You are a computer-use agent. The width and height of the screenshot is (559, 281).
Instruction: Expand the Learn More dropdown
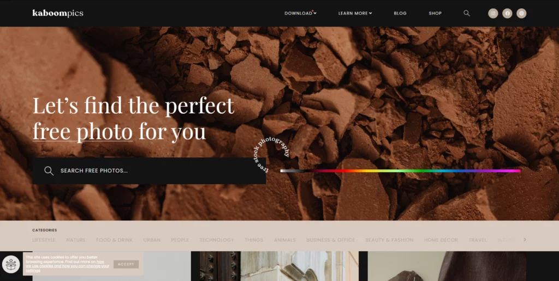[355, 13]
